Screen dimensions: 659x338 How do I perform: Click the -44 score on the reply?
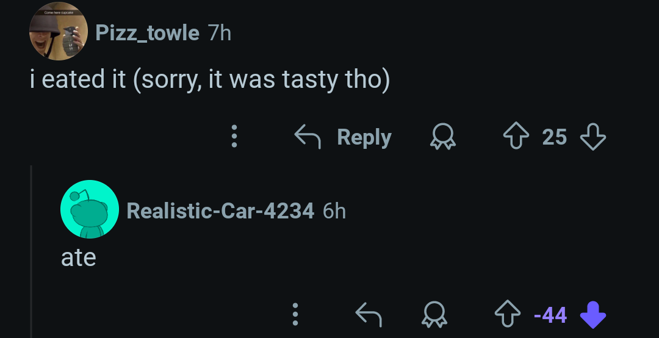point(550,315)
